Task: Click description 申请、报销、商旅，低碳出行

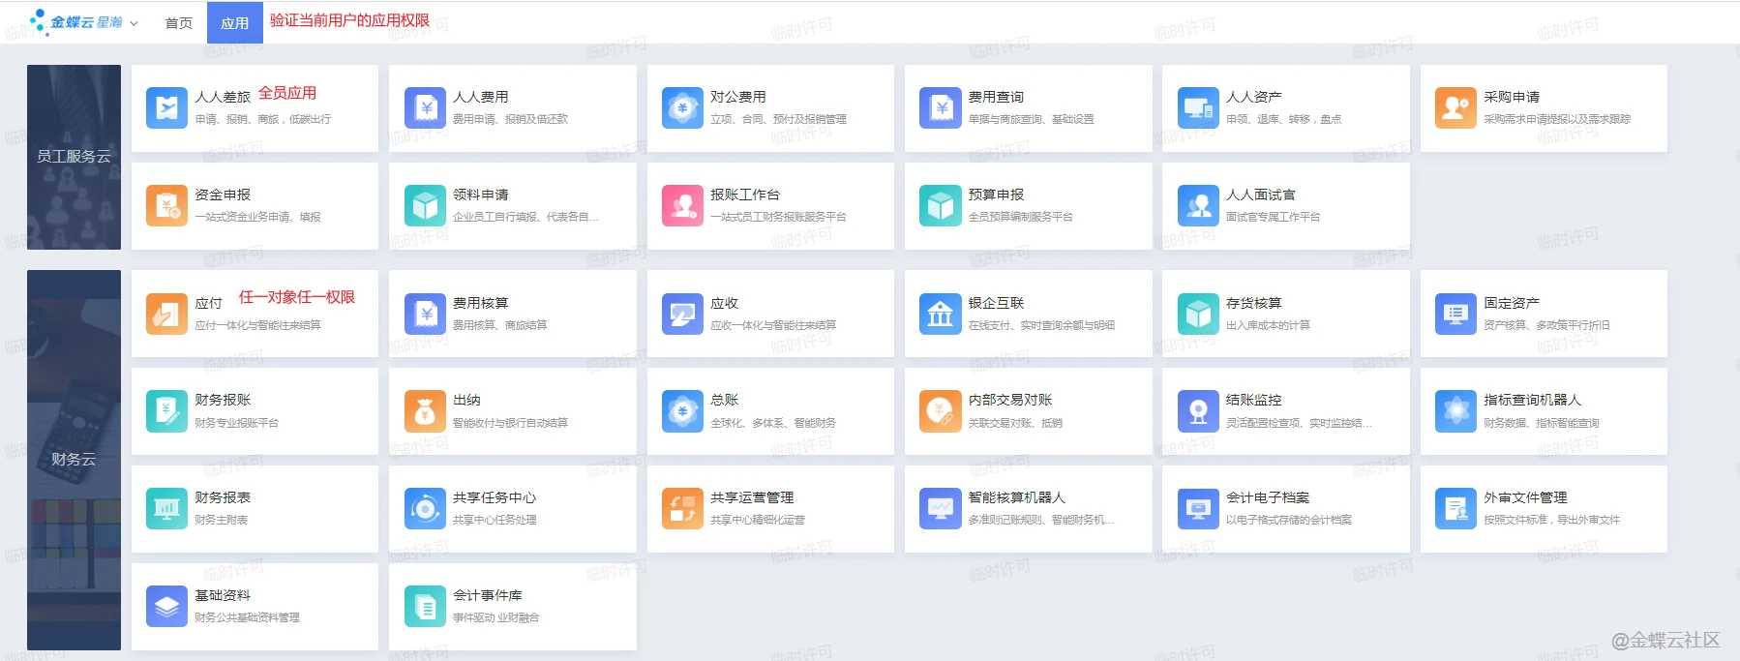Action: click(x=262, y=119)
